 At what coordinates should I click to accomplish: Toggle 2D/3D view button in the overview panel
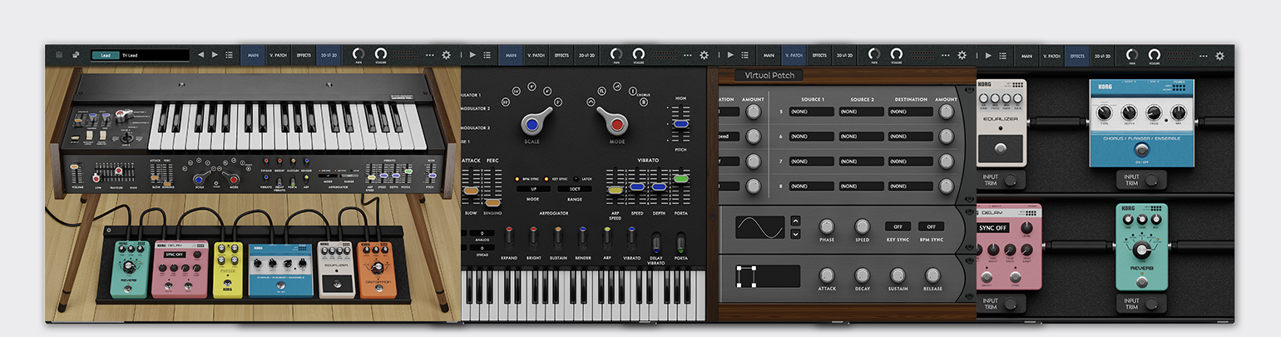328,55
